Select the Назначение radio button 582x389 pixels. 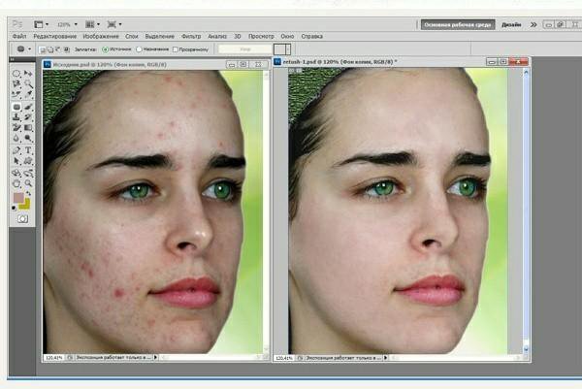pos(139,48)
